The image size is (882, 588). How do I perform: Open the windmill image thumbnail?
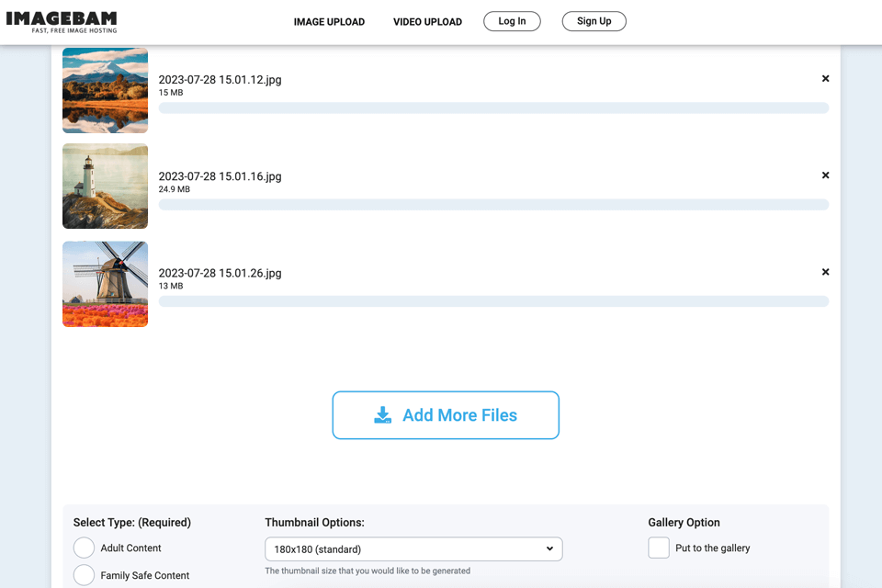106,284
